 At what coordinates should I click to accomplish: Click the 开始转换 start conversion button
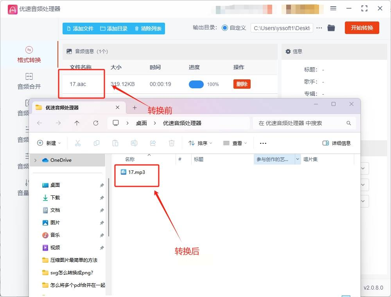coord(362,28)
